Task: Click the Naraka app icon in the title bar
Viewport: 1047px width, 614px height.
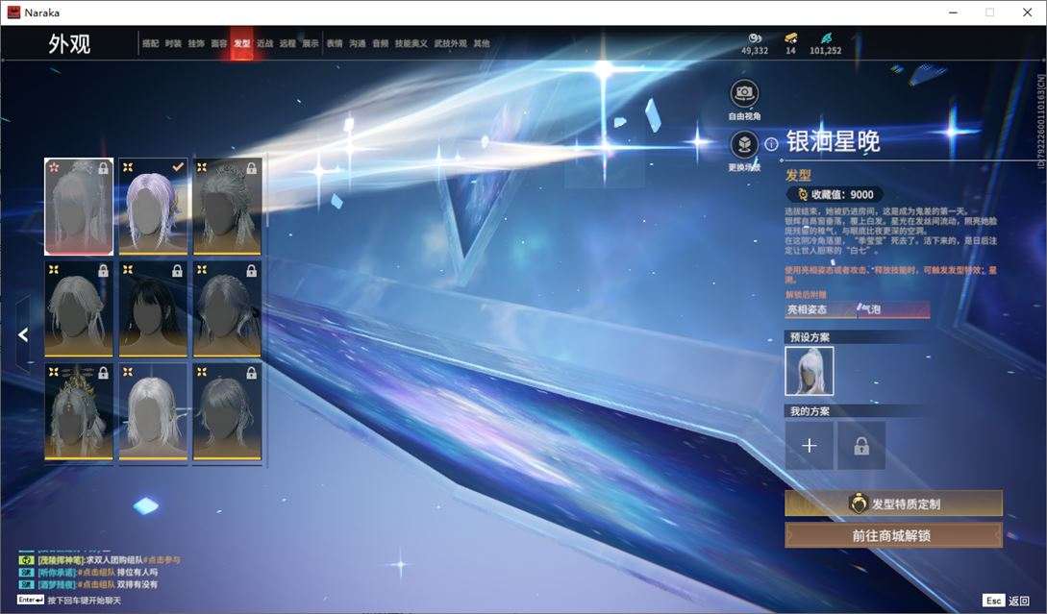Action: tap(13, 12)
